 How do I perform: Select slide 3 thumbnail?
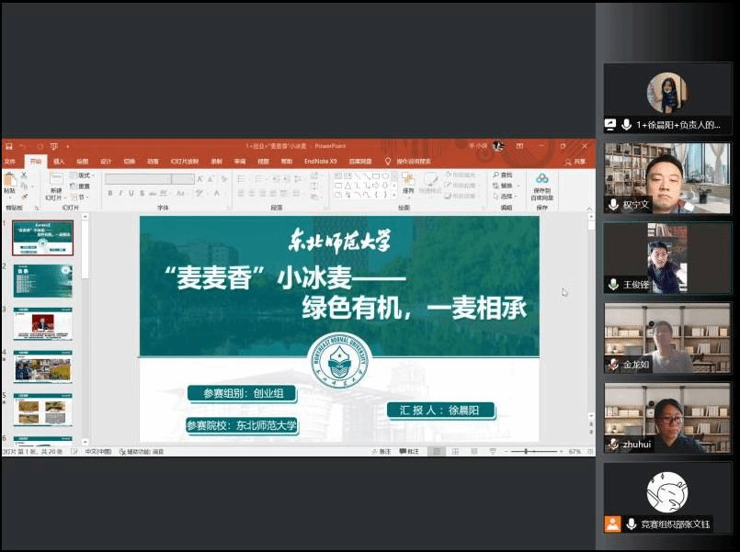[43, 323]
